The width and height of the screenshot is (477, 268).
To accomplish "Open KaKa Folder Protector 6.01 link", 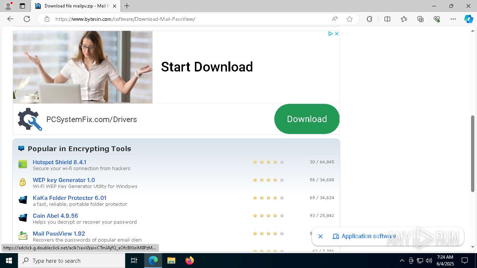I will [69, 198].
